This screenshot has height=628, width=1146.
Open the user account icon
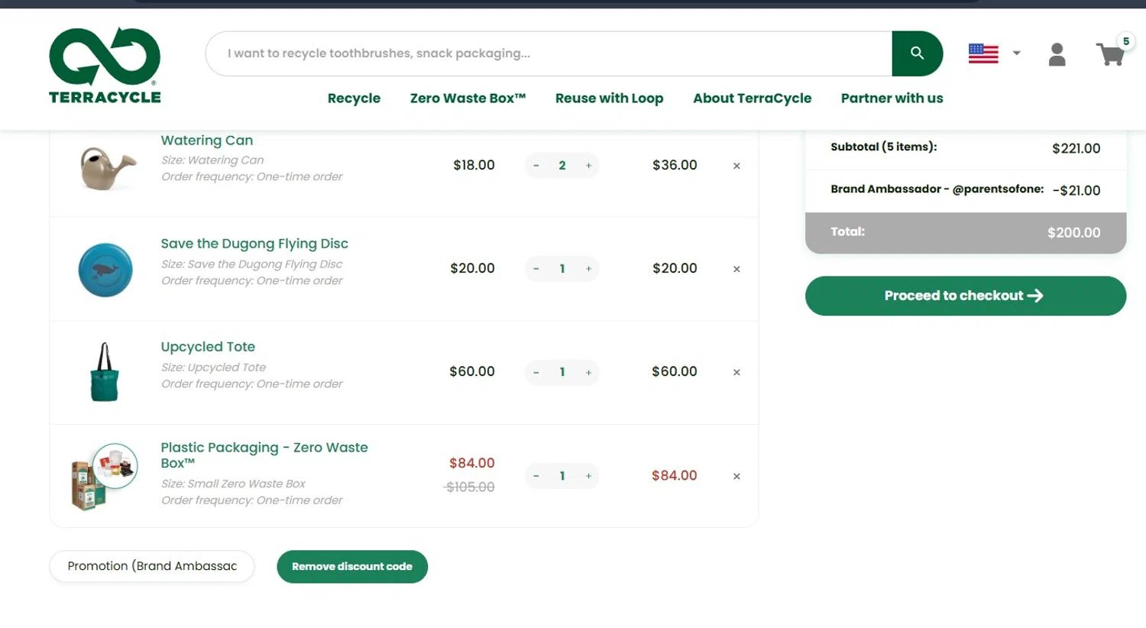coord(1057,54)
